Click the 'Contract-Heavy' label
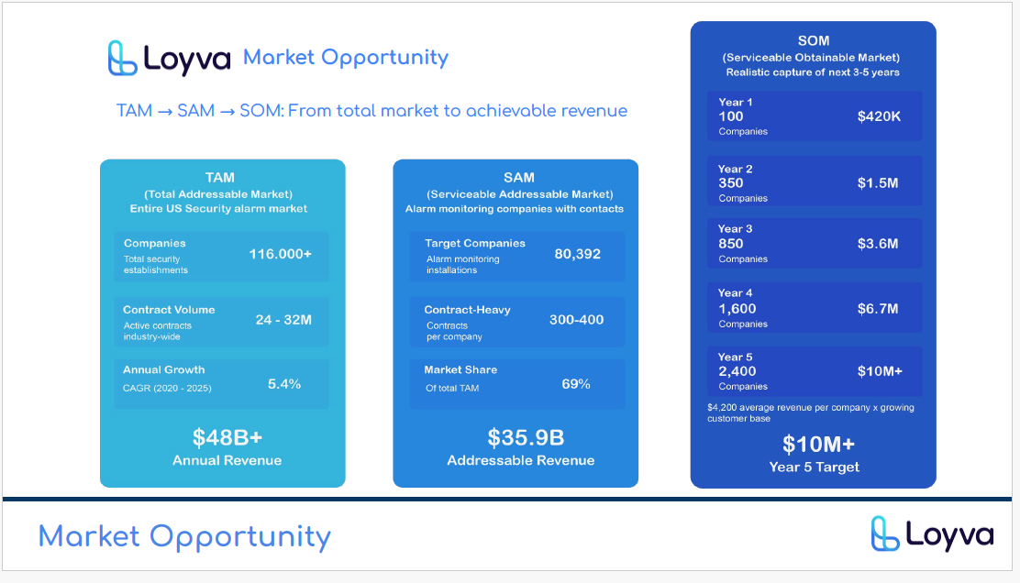Image resolution: width=1020 pixels, height=583 pixels. pyautogui.click(x=467, y=310)
